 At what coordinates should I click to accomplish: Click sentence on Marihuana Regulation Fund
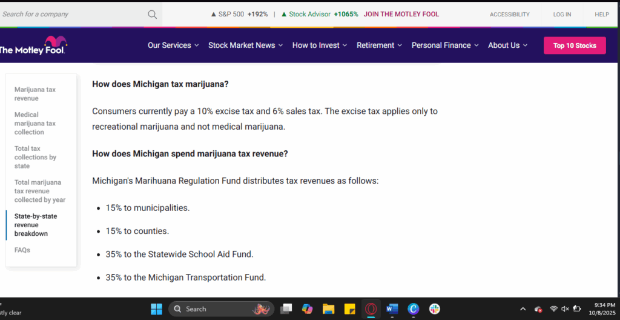point(236,181)
